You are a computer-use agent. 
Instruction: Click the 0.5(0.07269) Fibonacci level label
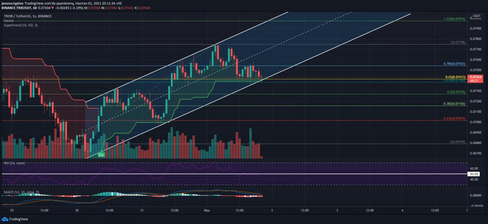(456, 92)
